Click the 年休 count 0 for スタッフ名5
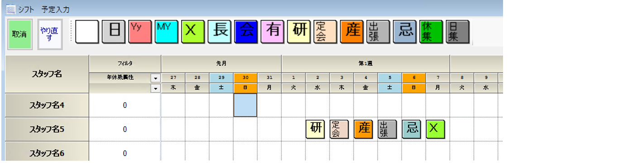 pyautogui.click(x=125, y=129)
